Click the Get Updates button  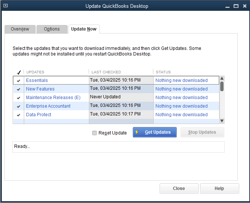[x=155, y=132]
